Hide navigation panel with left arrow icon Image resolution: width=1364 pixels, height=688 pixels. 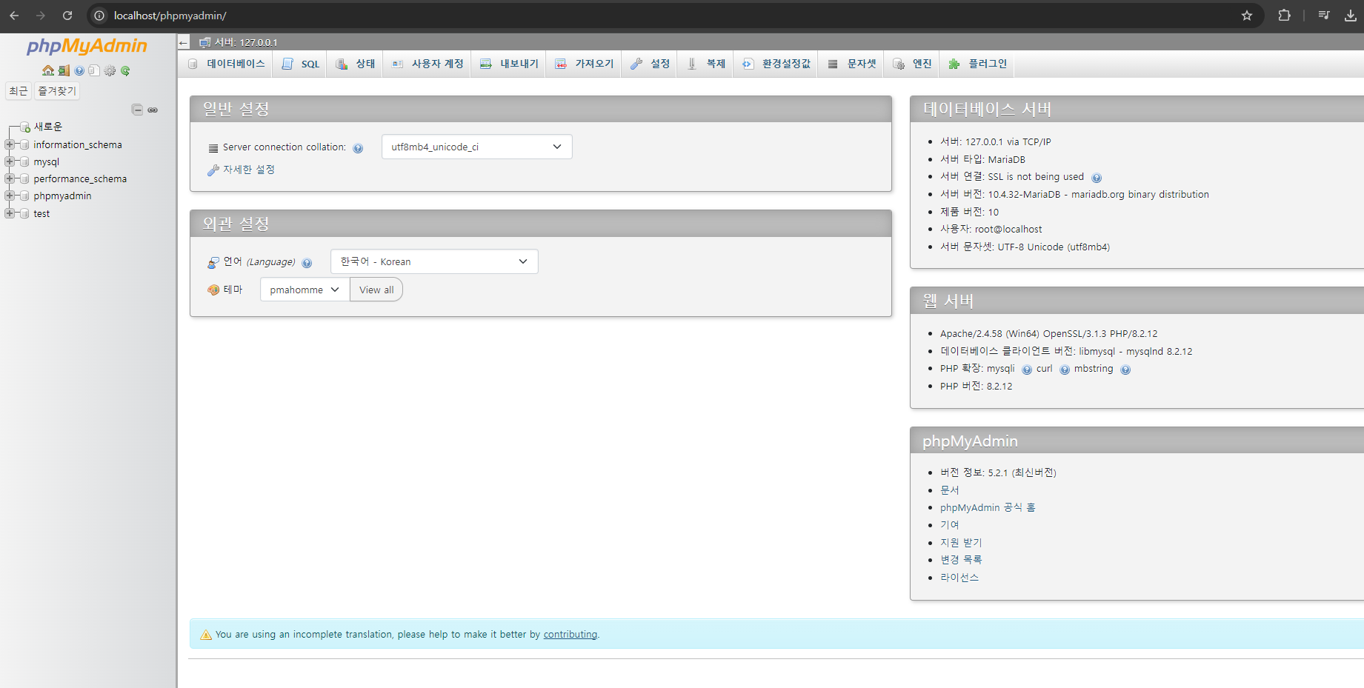click(184, 42)
